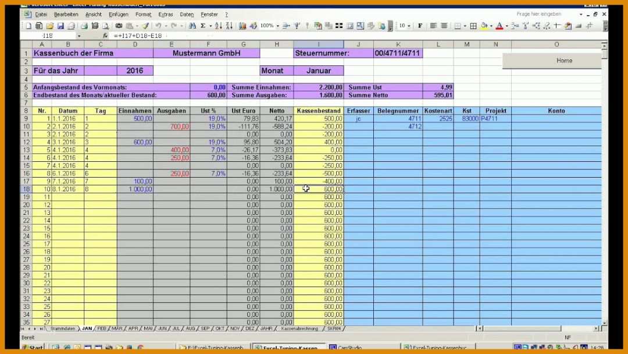Open Find with the binoculars icon
Screen dimensions: 628x354
[192, 26]
